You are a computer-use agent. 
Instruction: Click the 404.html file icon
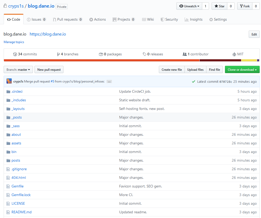click(8, 178)
